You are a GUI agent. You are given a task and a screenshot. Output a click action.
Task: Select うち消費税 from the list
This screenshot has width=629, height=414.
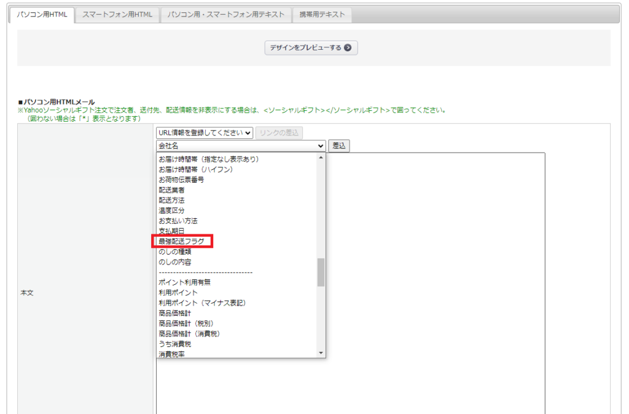pos(237,344)
